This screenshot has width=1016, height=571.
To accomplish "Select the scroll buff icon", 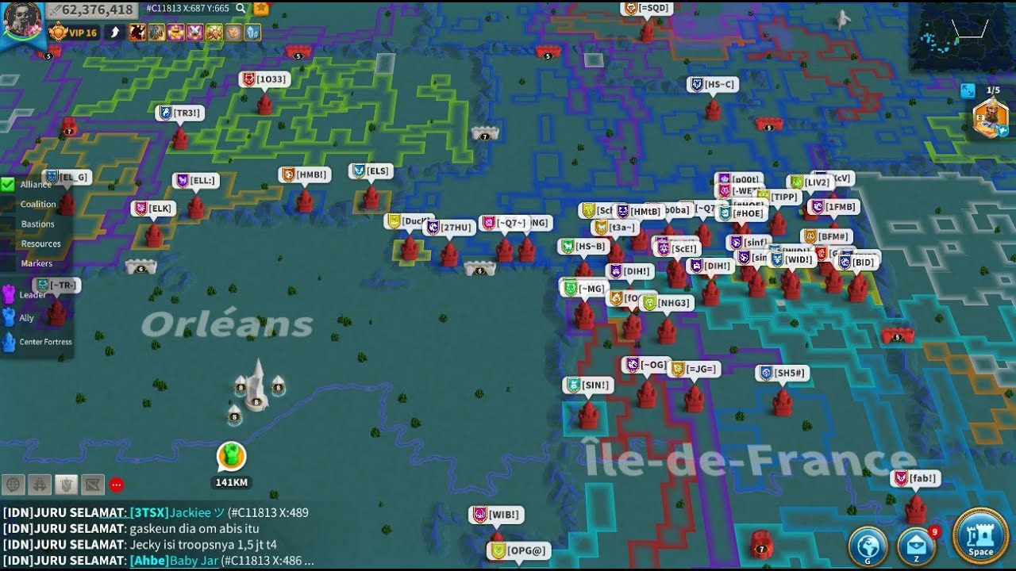I will tap(233, 33).
